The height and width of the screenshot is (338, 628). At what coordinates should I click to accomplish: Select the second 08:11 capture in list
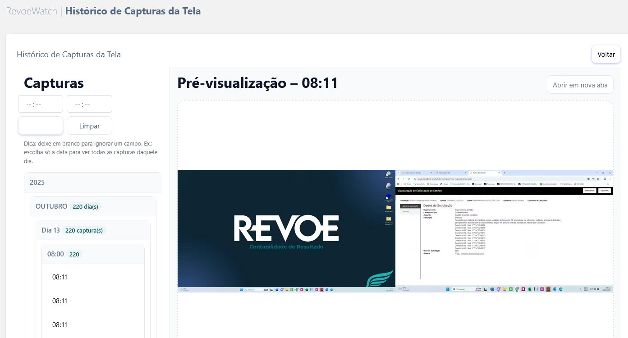pyautogui.click(x=60, y=301)
